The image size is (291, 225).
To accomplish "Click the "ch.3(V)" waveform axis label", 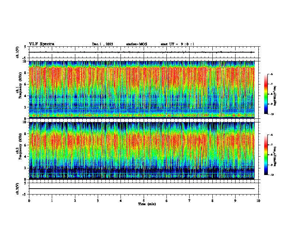I will coord(18,189).
